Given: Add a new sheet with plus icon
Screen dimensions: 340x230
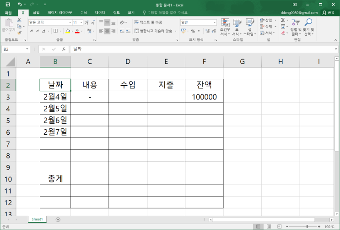Looking at the screenshot, I should [58, 219].
